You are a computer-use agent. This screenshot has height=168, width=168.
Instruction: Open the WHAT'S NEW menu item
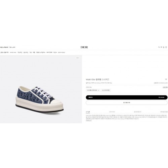point(13,52)
